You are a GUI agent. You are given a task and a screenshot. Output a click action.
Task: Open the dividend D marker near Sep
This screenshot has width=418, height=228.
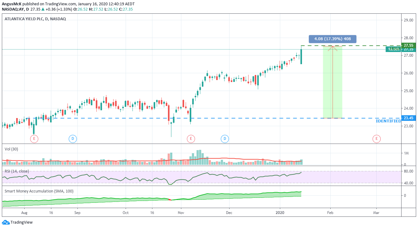tap(72, 139)
